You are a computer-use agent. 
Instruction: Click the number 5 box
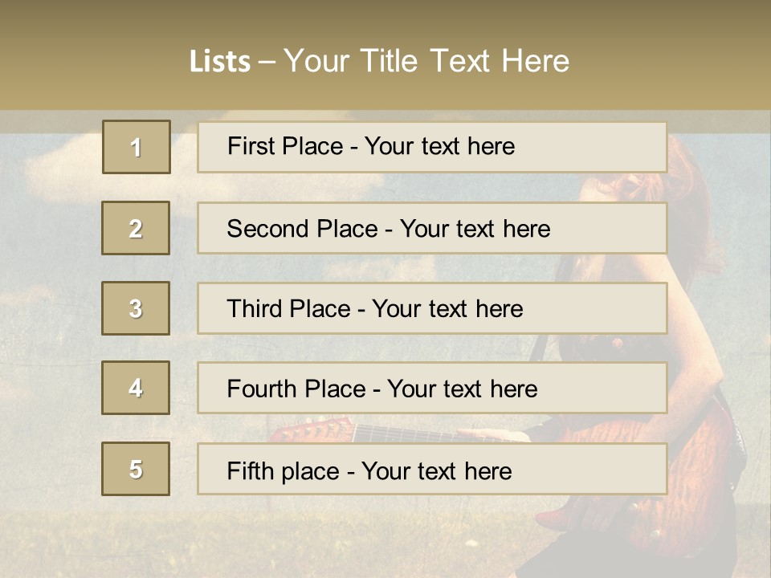tap(136, 469)
